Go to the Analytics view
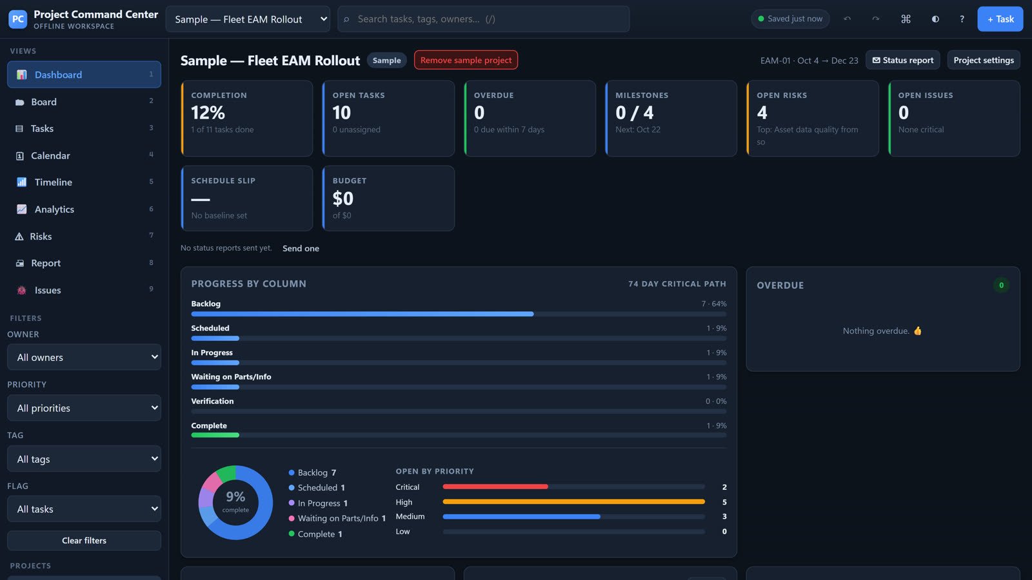 [x=84, y=209]
